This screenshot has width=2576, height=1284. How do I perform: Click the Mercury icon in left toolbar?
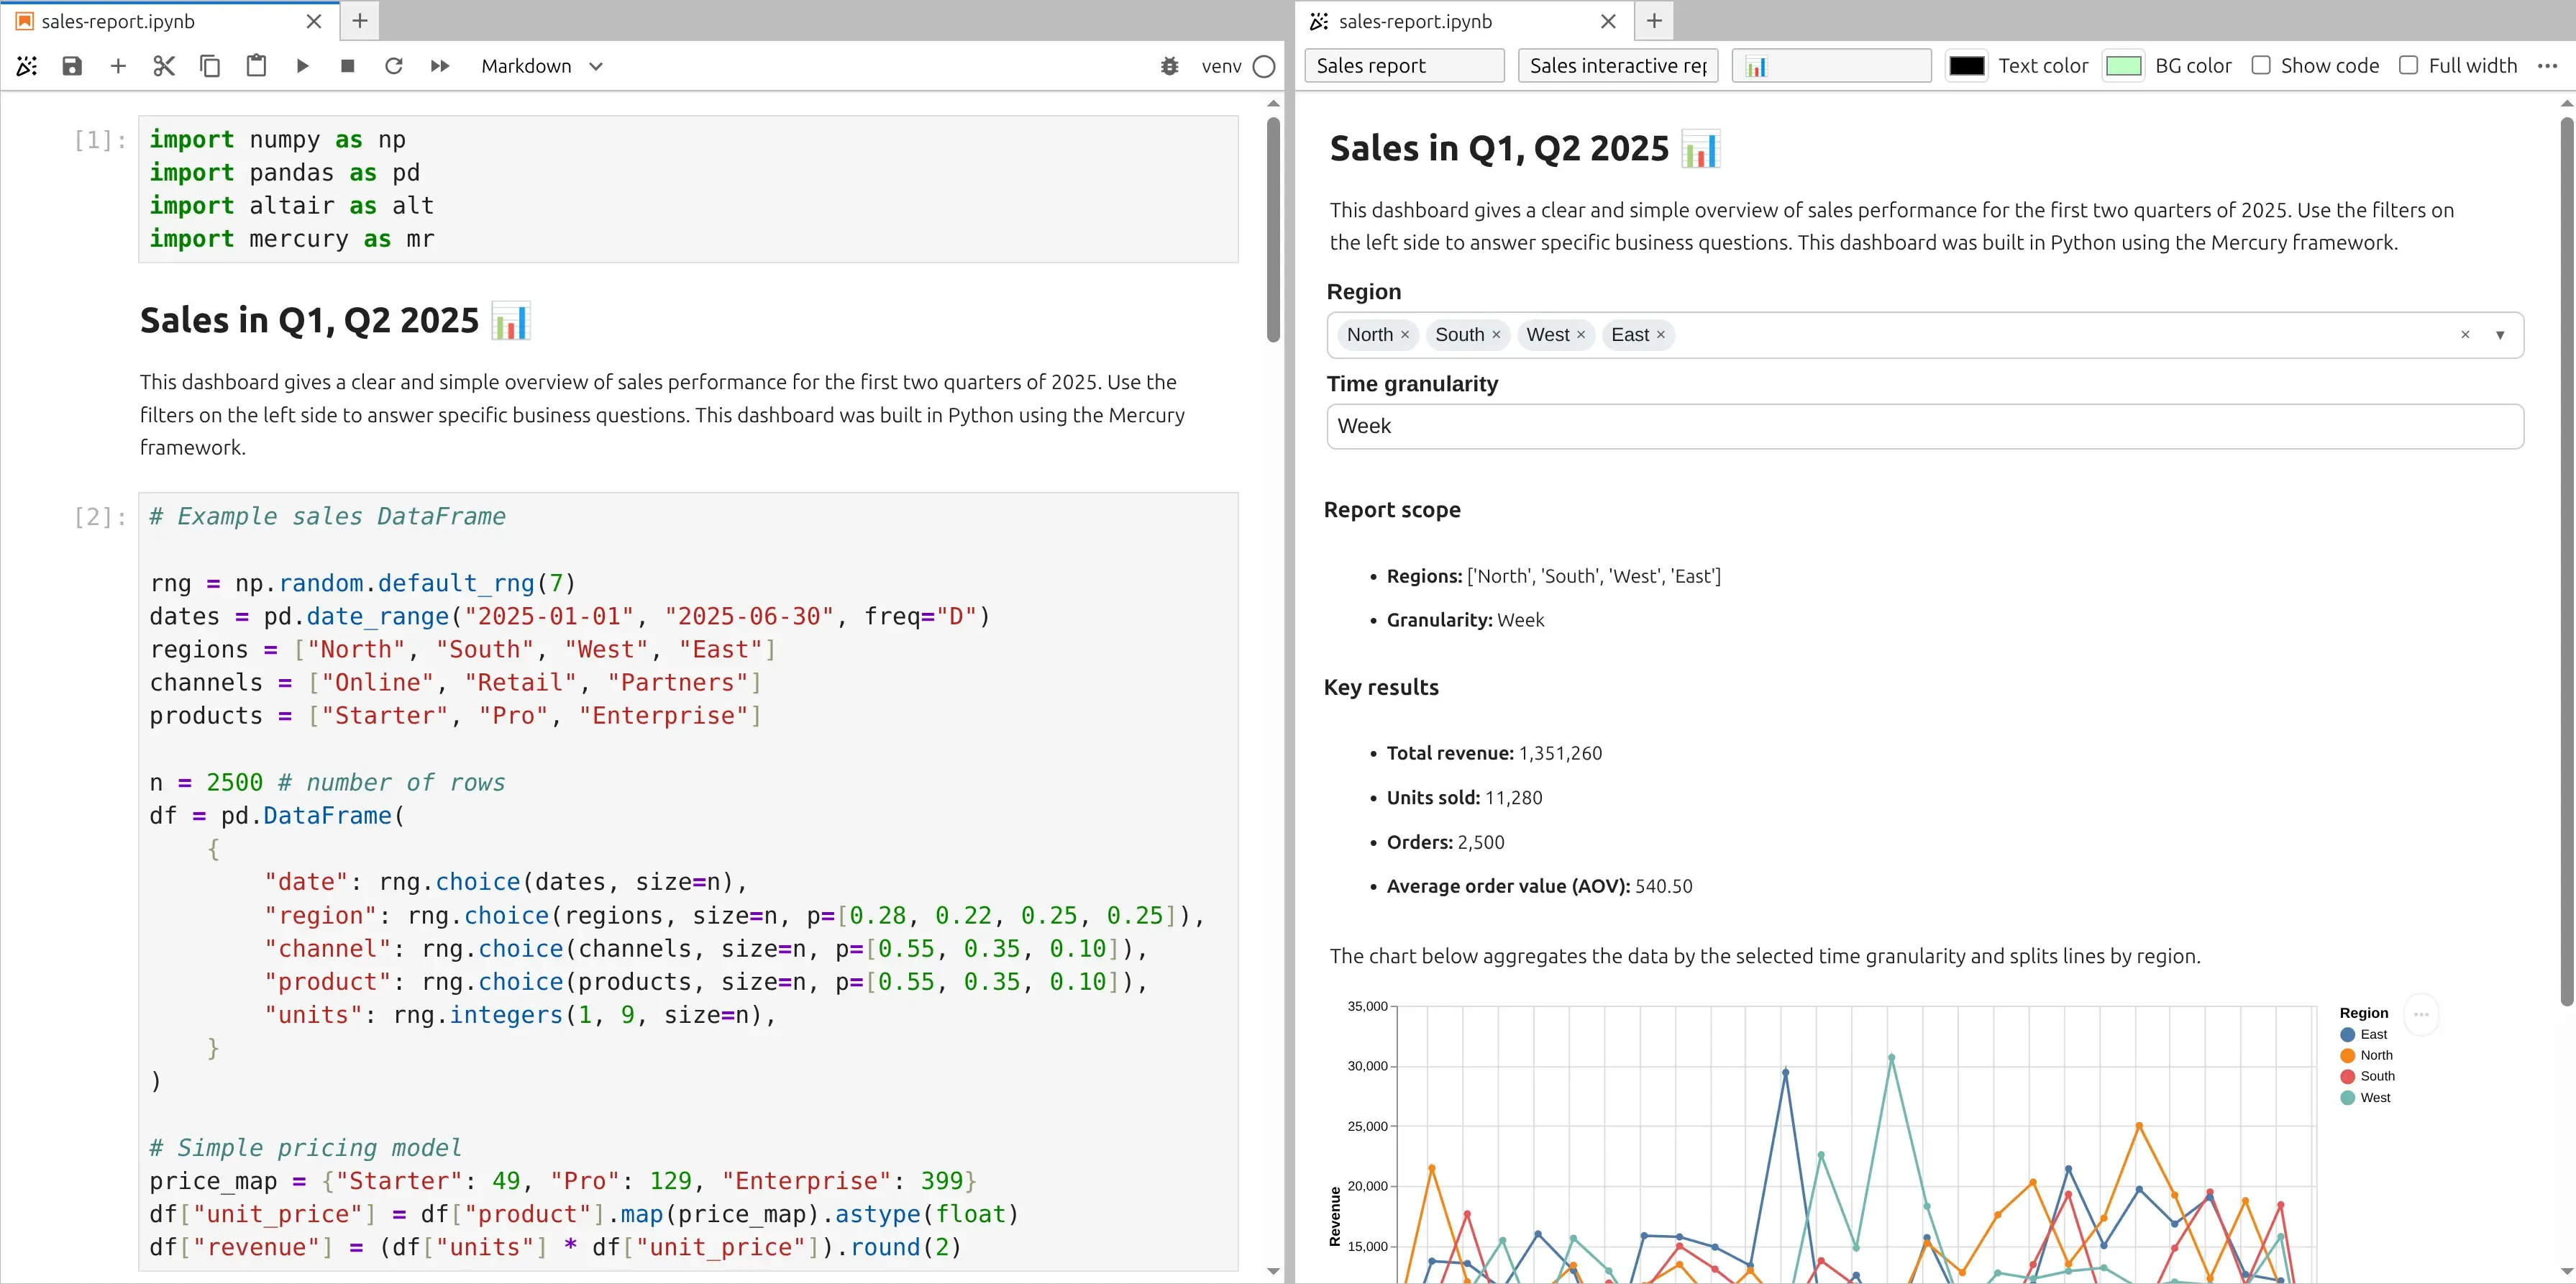point(27,66)
